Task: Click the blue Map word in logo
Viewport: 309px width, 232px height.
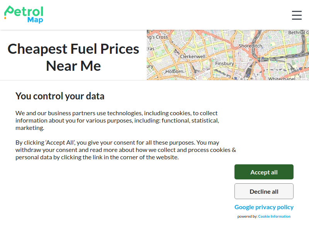Action: pyautogui.click(x=35, y=20)
